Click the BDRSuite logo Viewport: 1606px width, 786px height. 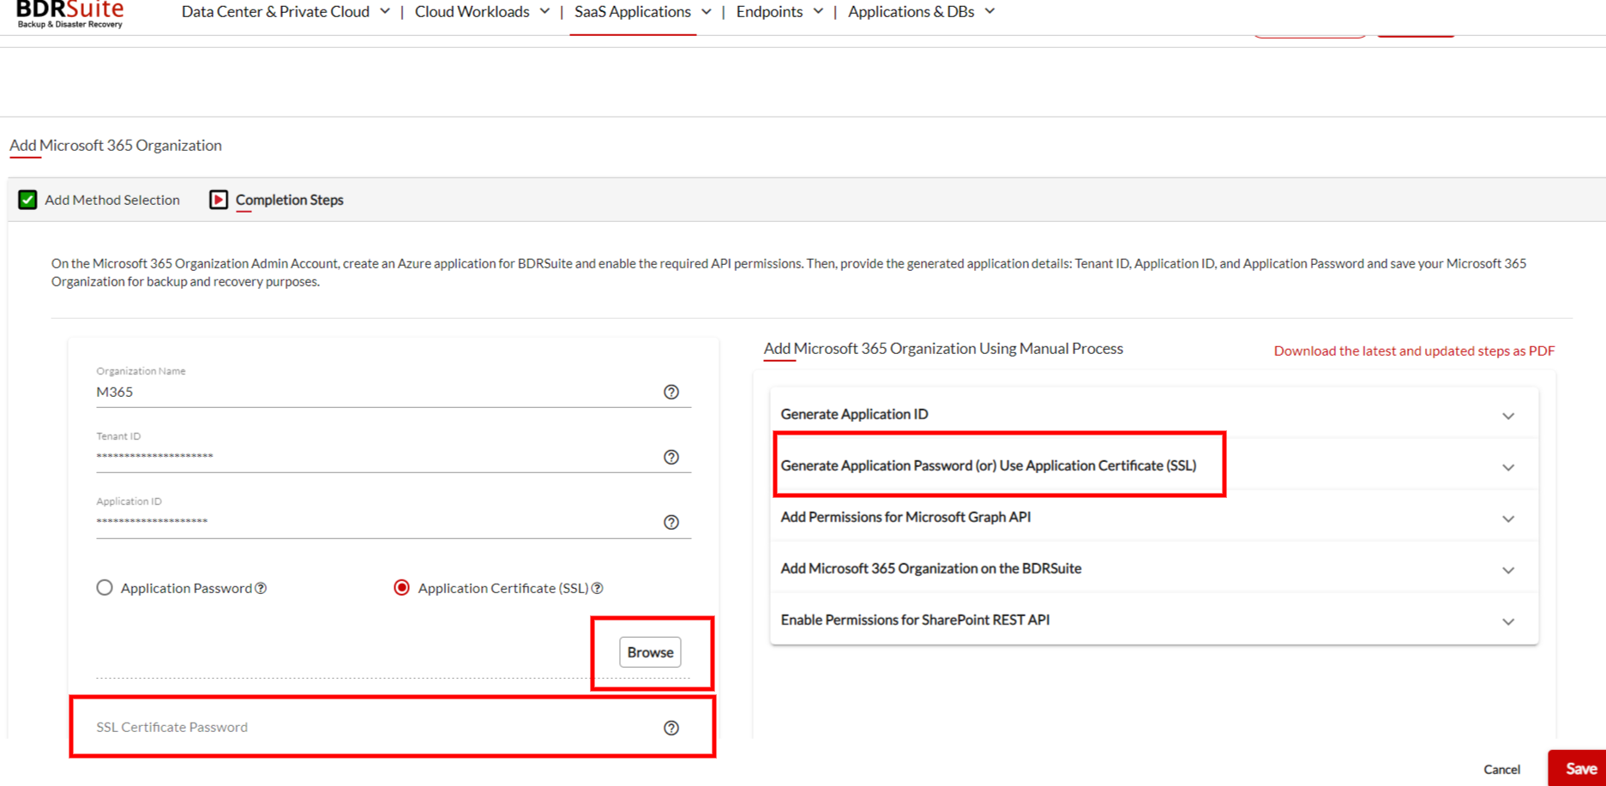pyautogui.click(x=70, y=14)
